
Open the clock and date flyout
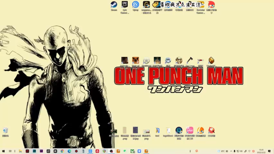tap(261, 151)
